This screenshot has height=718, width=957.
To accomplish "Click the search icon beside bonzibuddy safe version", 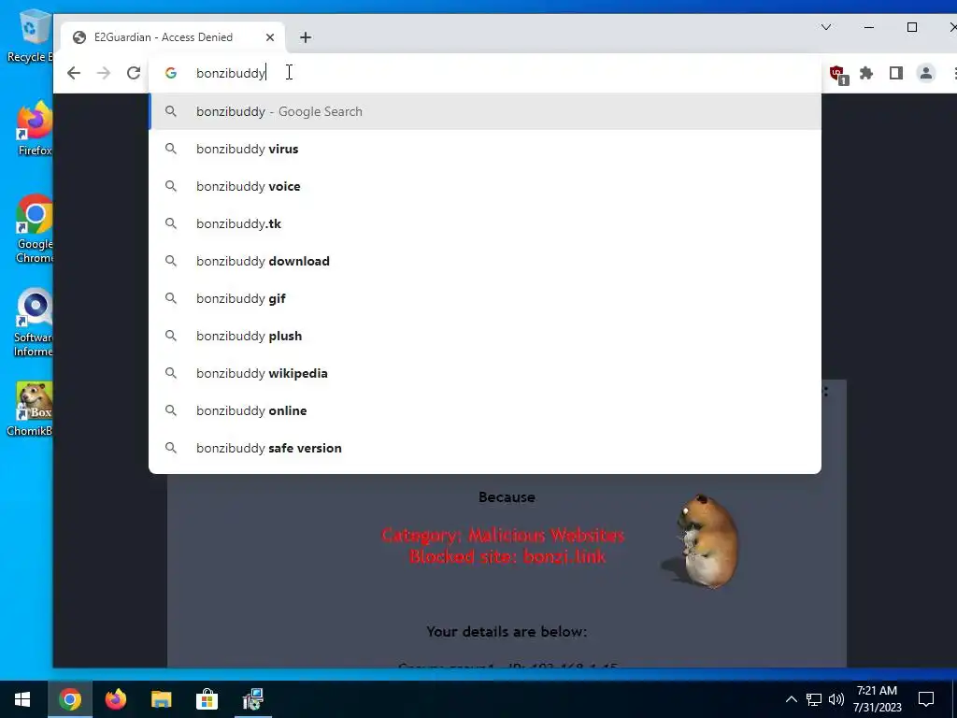I will coord(171,448).
